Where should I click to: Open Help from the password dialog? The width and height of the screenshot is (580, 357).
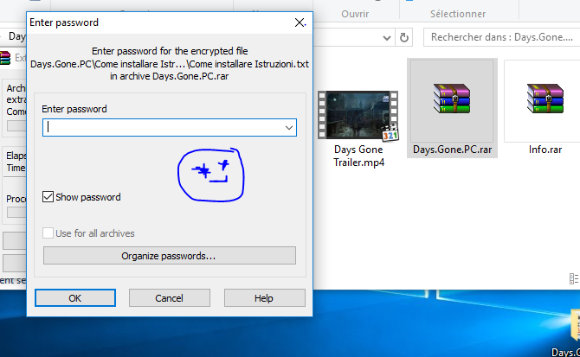coord(265,298)
